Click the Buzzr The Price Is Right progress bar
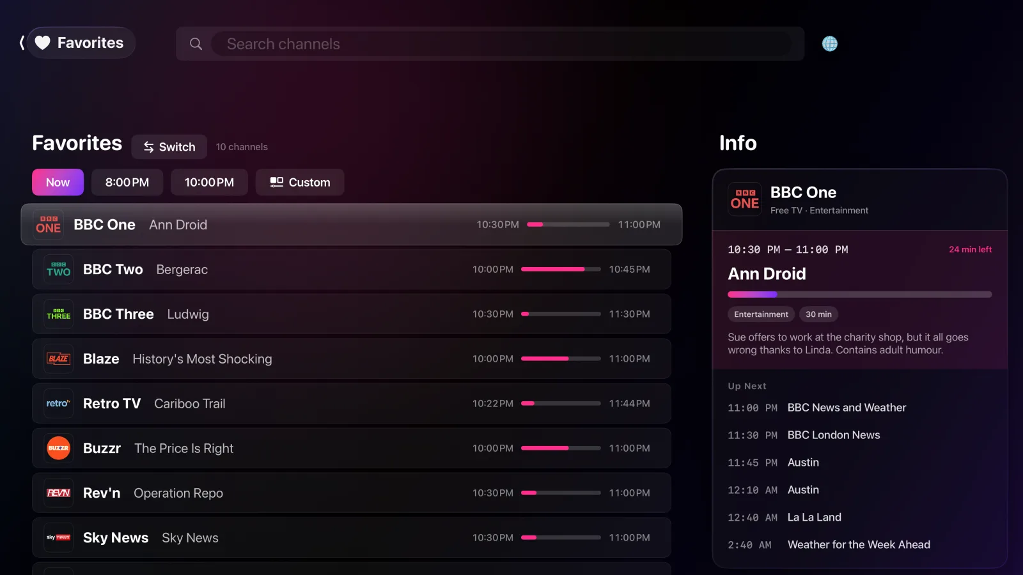Image resolution: width=1023 pixels, height=575 pixels. (x=561, y=448)
